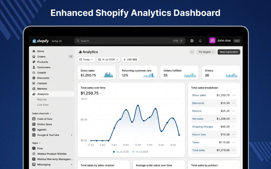The image size is (271, 169).
Task: Click the highest peak point on sales chart
Action: point(138,105)
